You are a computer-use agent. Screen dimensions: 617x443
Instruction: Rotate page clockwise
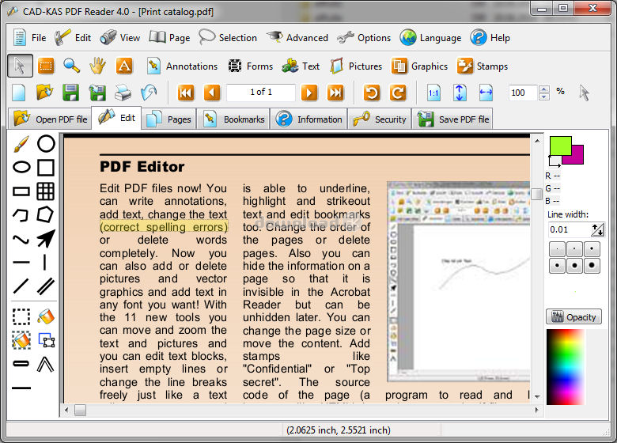[x=398, y=93]
